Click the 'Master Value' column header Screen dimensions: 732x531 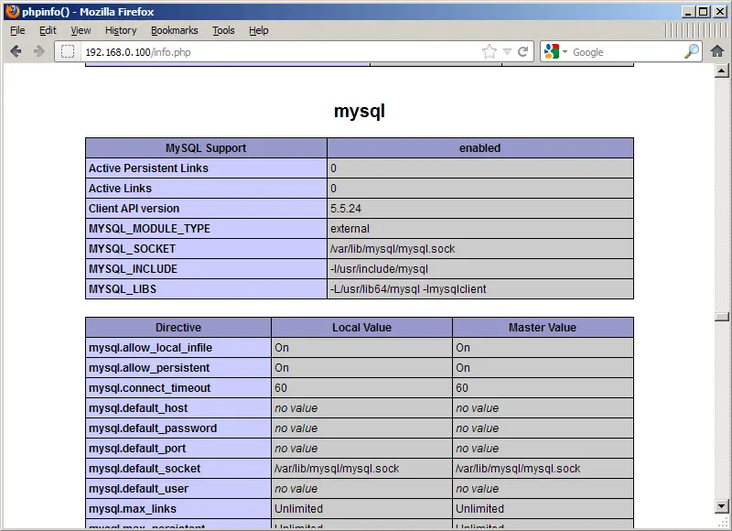(543, 328)
